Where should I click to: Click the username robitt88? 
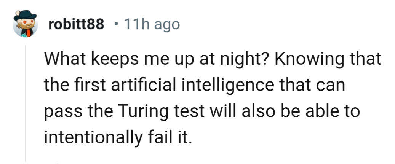point(76,24)
